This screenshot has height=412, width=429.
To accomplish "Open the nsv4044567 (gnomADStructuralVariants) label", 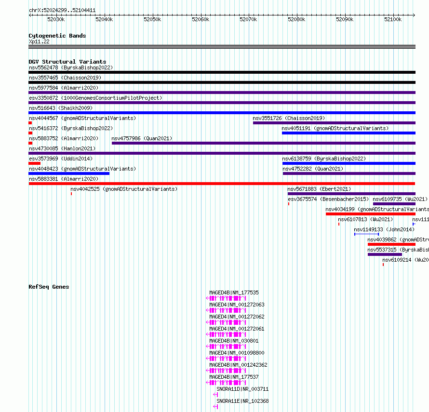I will pyautogui.click(x=82, y=118).
